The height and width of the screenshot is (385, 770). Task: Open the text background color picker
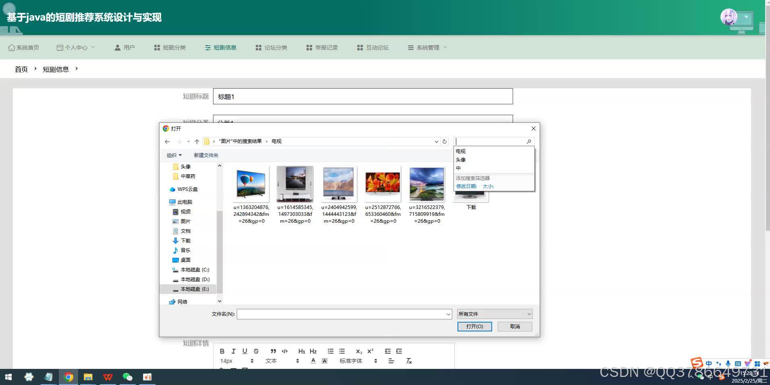(325, 361)
